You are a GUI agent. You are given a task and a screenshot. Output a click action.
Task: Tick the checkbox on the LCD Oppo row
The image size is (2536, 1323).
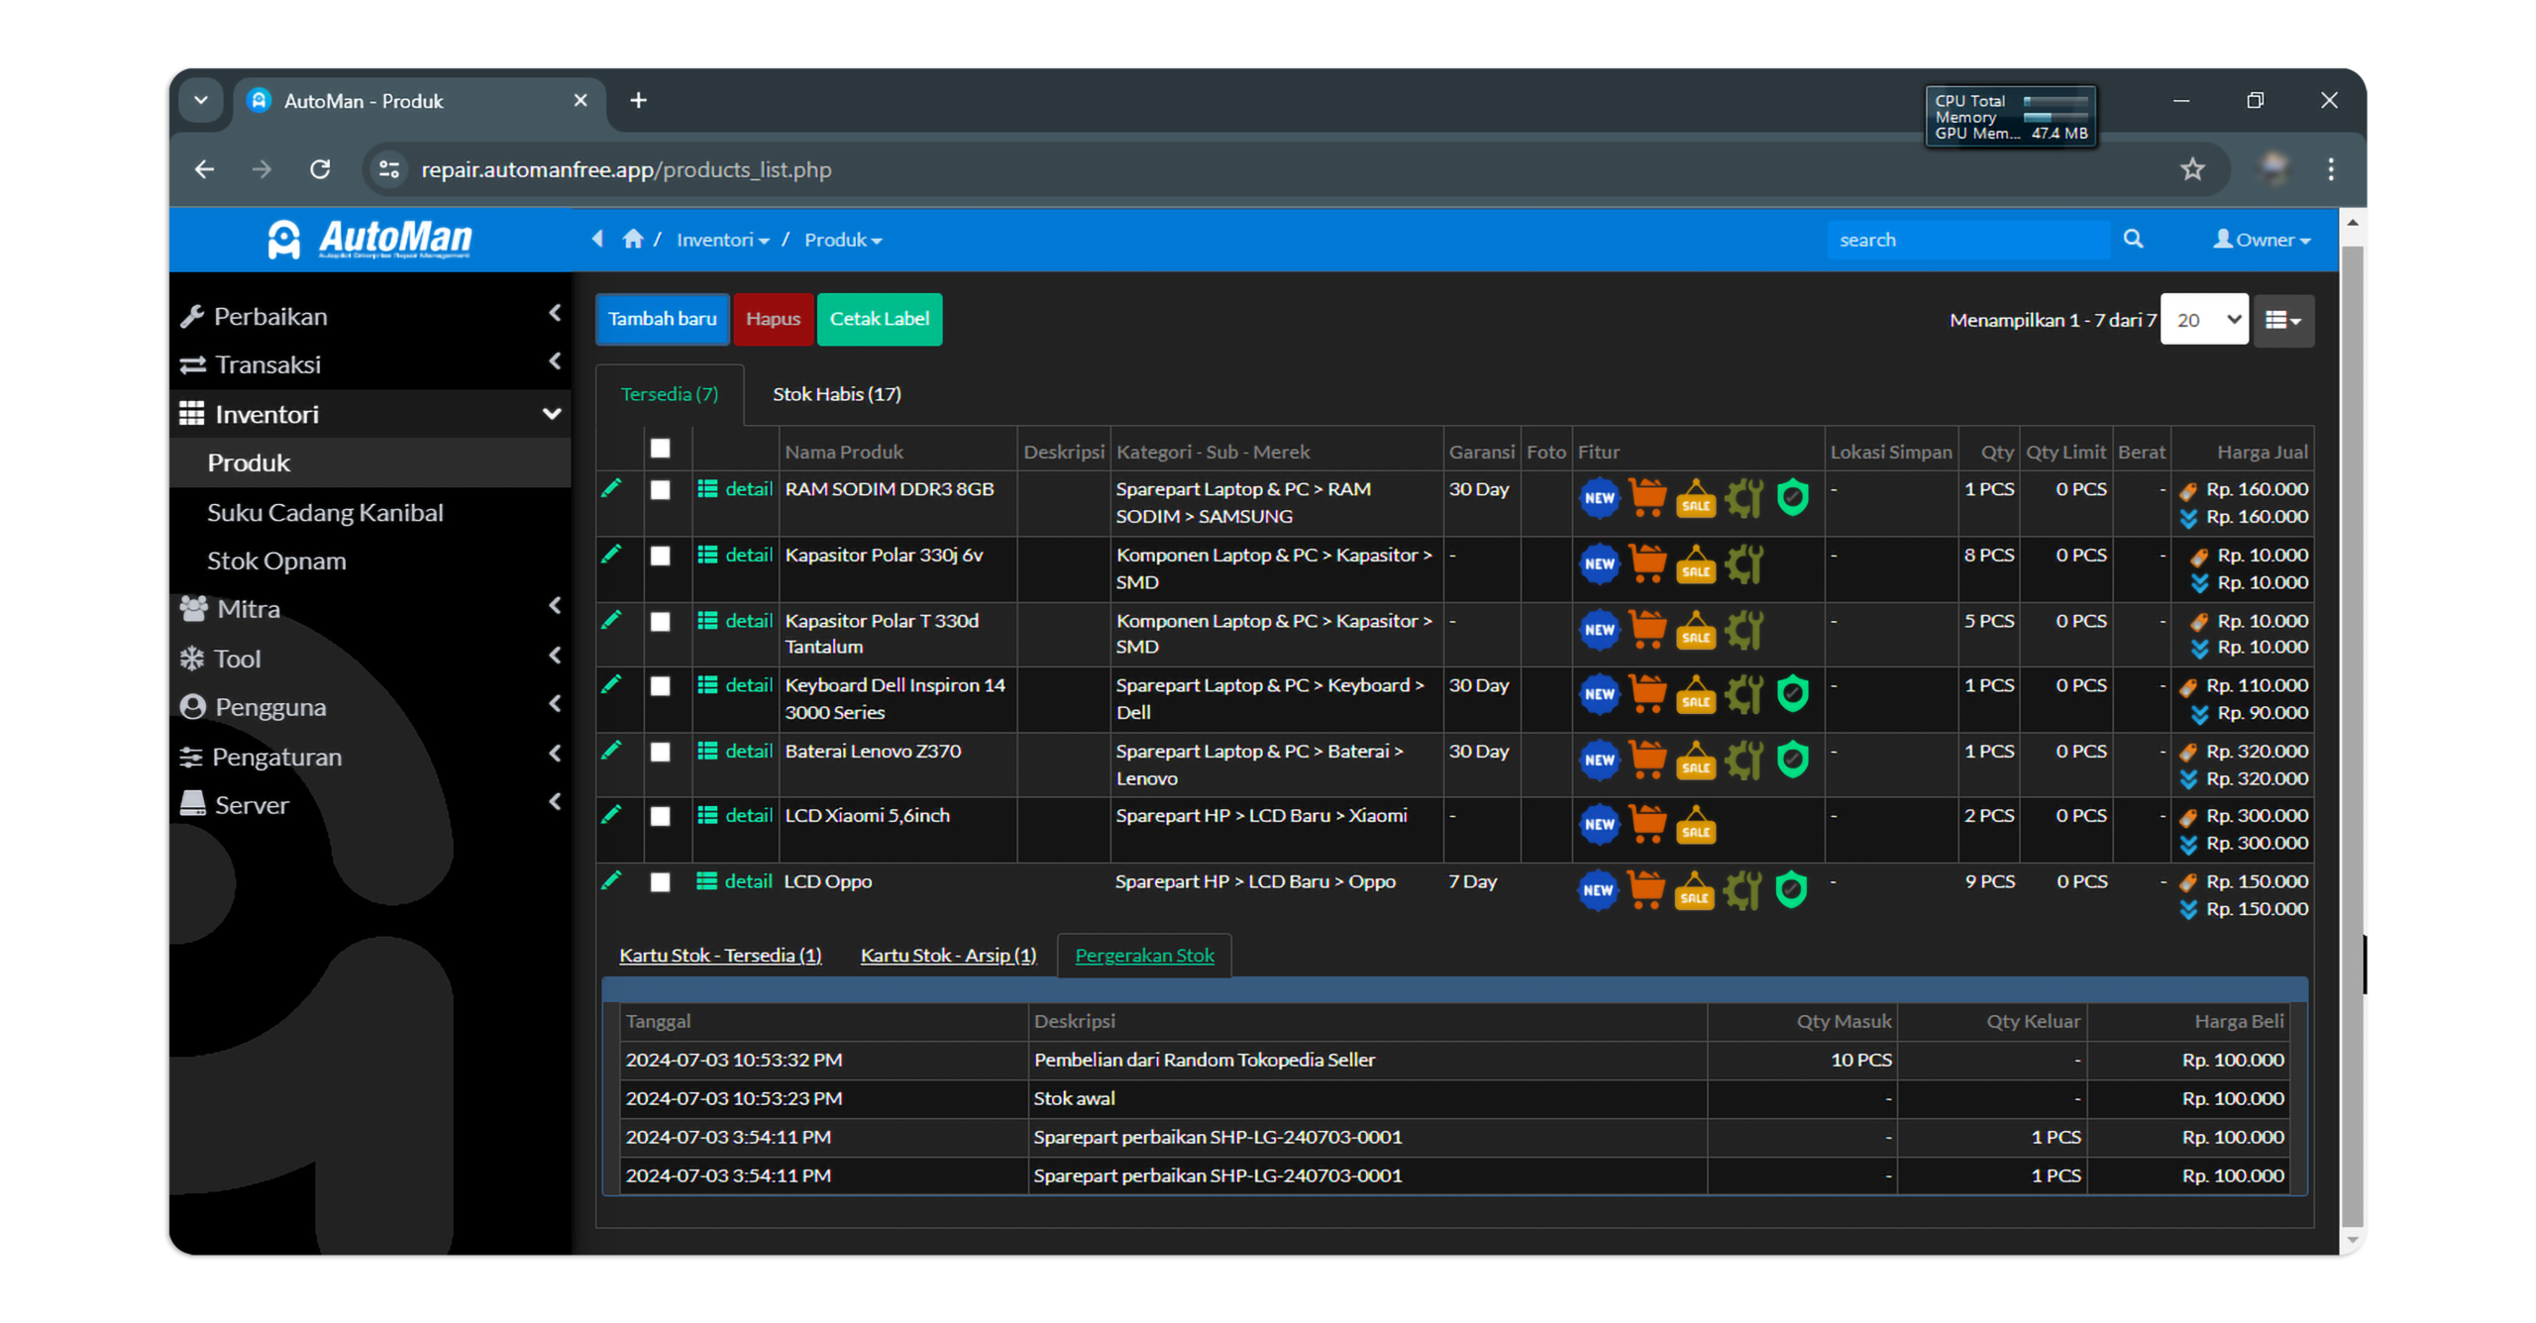[661, 881]
